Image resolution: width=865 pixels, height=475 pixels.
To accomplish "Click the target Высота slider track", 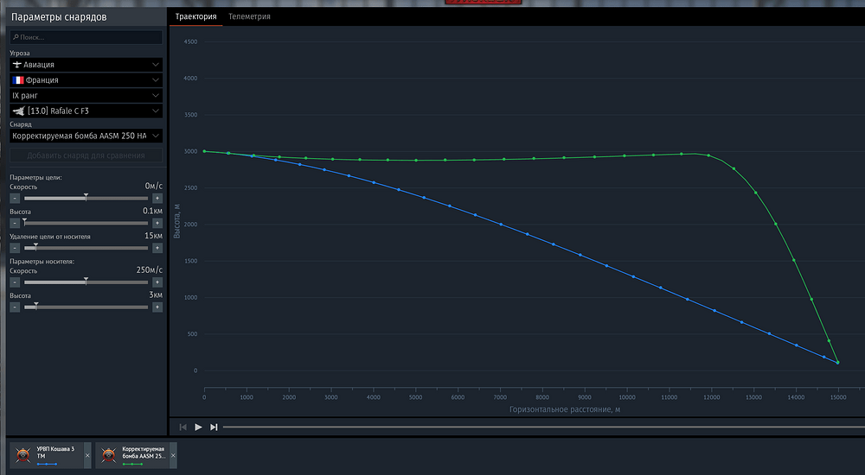I will pyautogui.click(x=86, y=223).
